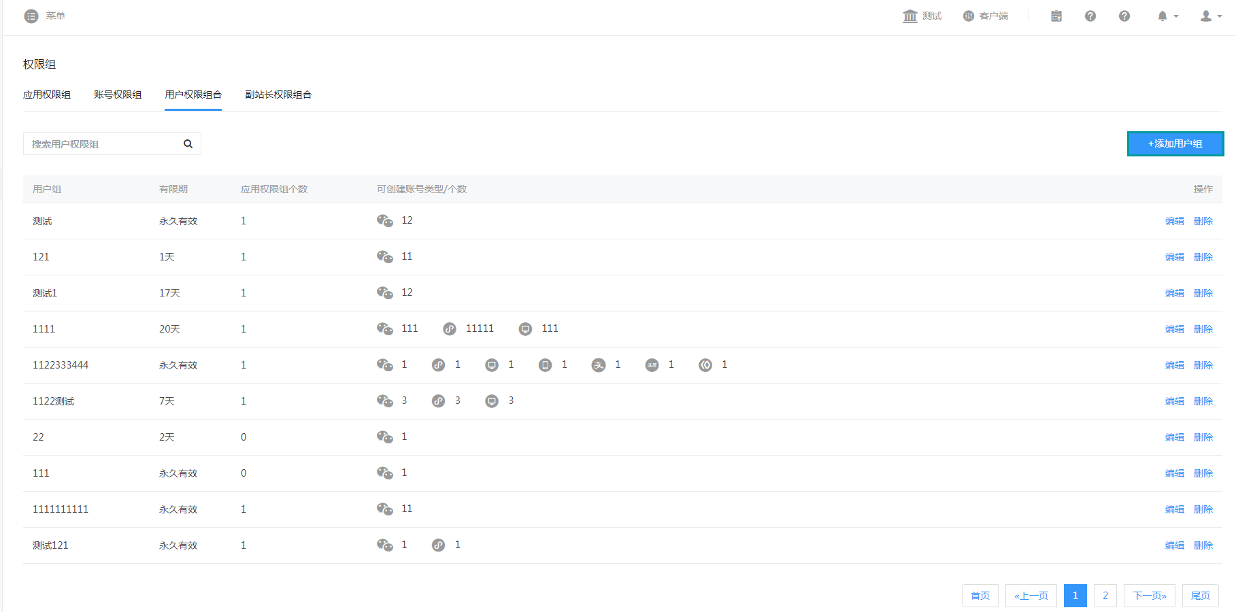Click the 用户组 column header
Image resolution: width=1236 pixels, height=612 pixels.
(47, 189)
